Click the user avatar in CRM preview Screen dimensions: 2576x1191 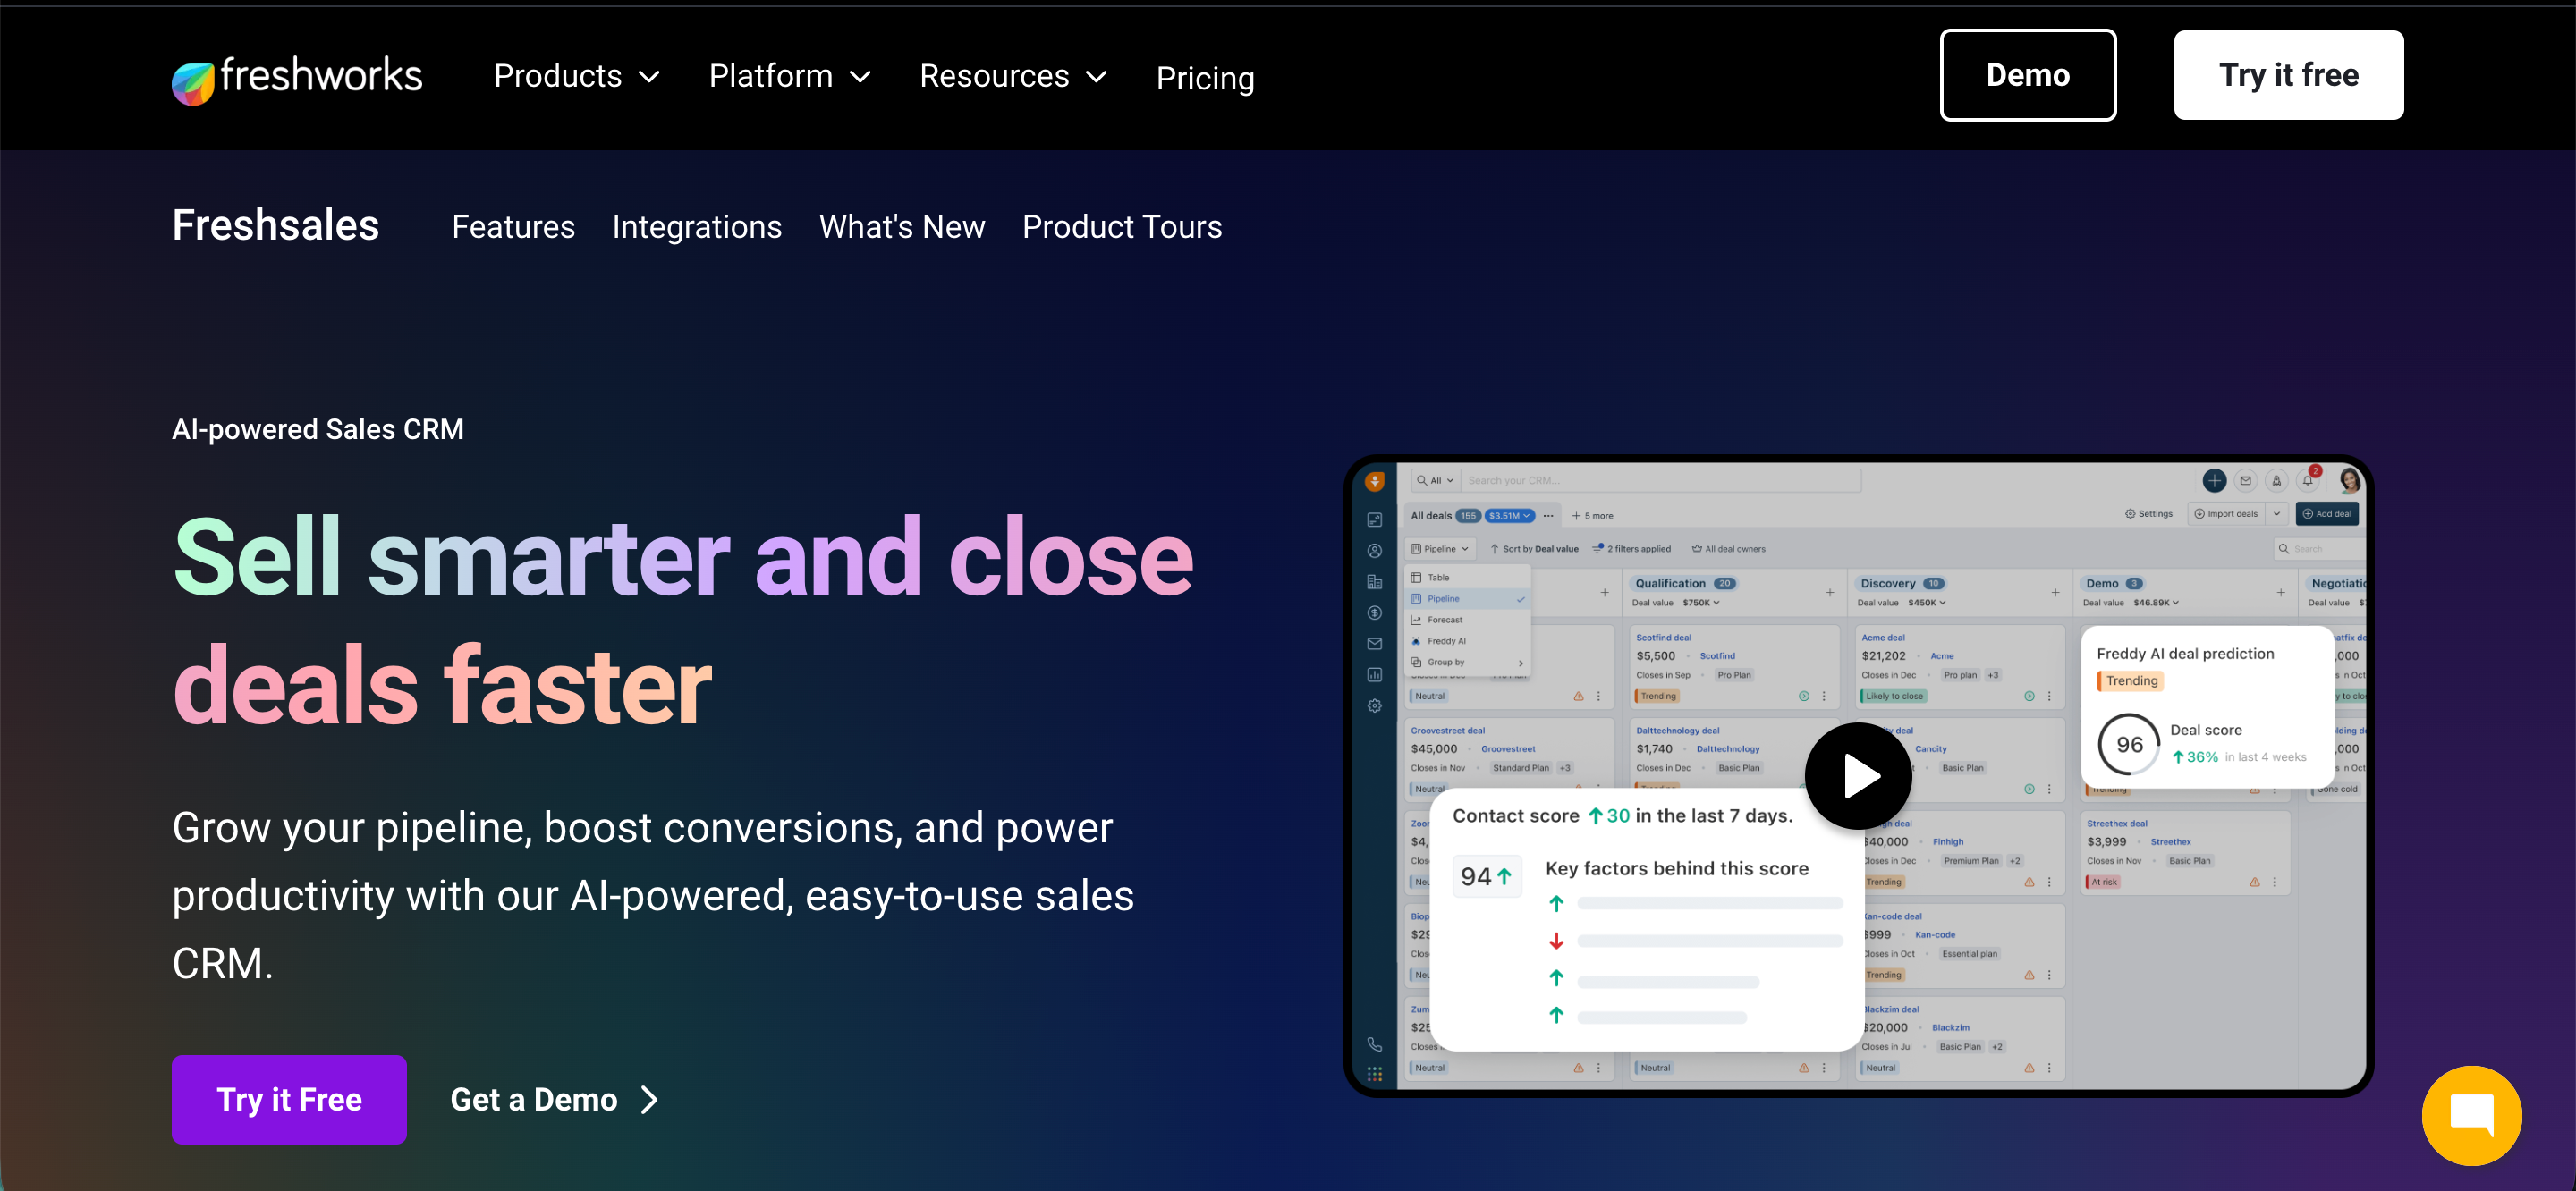[x=2349, y=481]
